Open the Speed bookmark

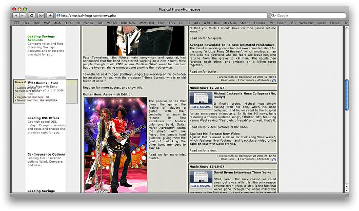[322, 23]
